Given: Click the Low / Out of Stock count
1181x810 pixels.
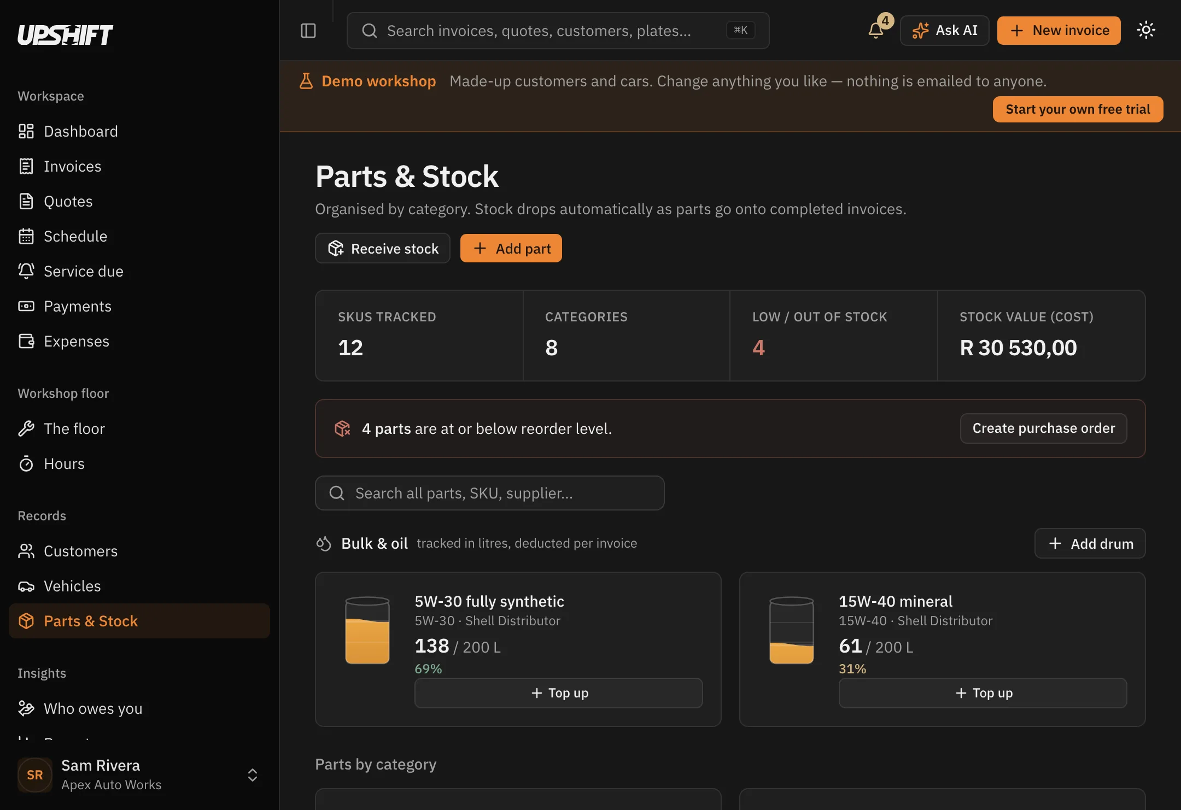Looking at the screenshot, I should click(x=758, y=348).
